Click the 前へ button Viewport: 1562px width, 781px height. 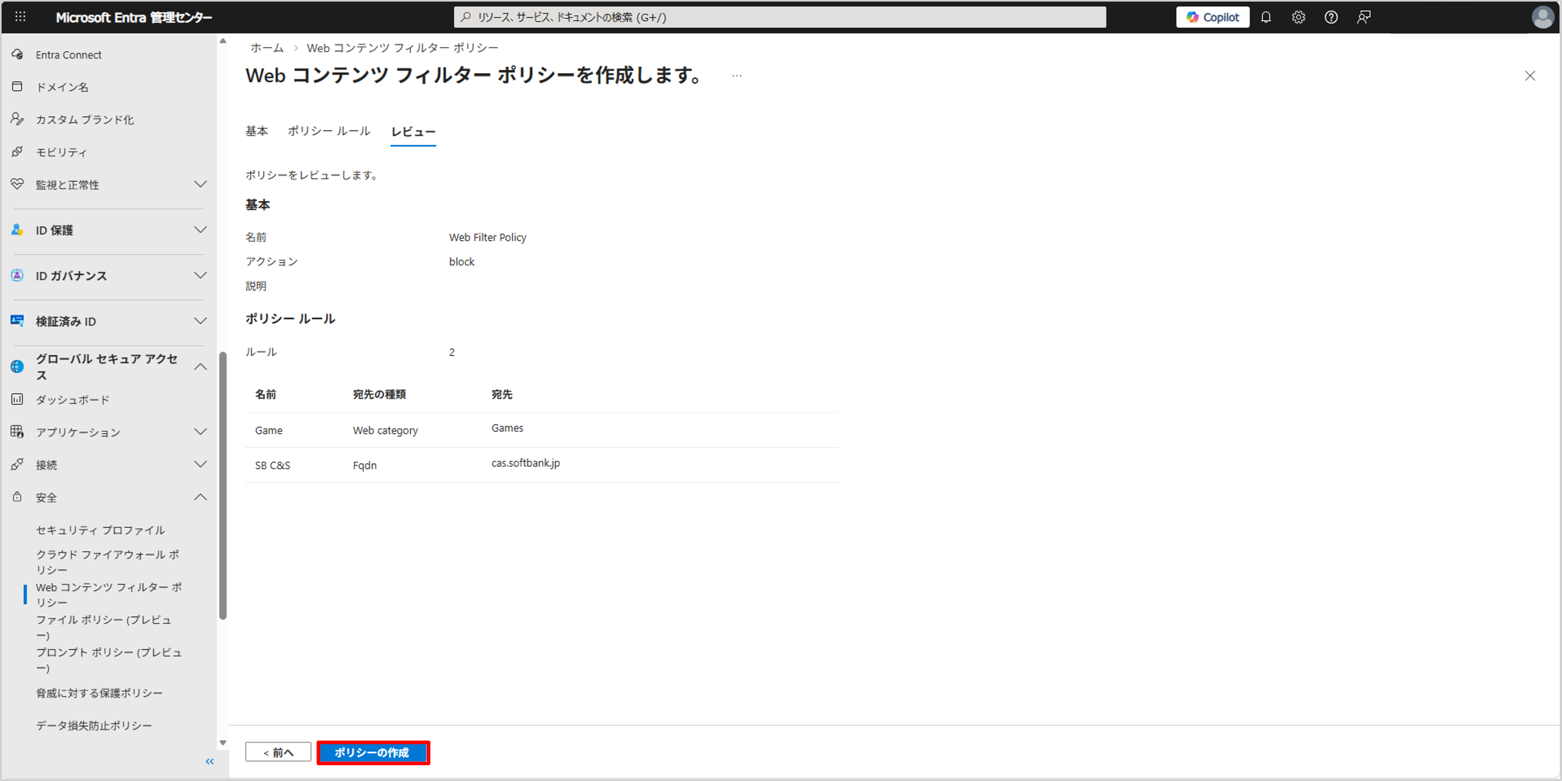pyautogui.click(x=278, y=752)
